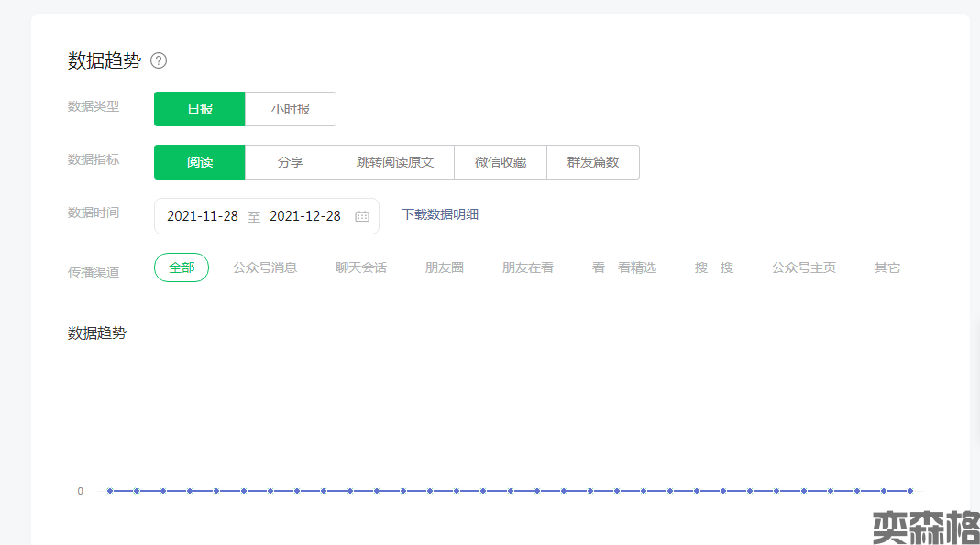Select the 全部 channel filter
The image size is (980, 545).
click(182, 267)
